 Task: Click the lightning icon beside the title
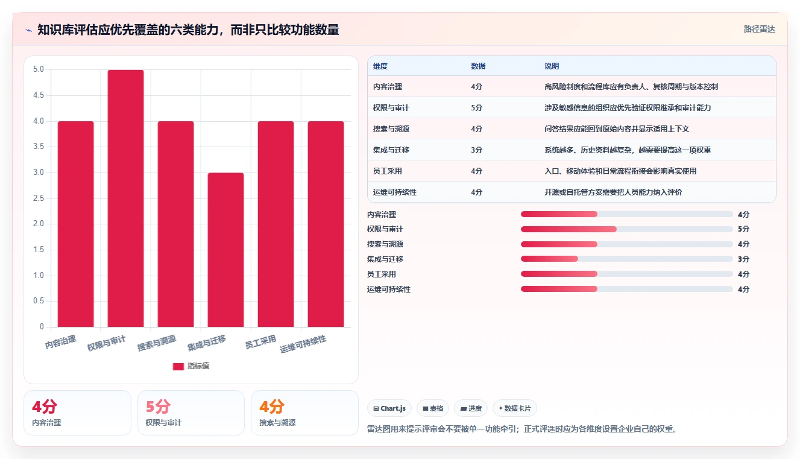point(28,30)
